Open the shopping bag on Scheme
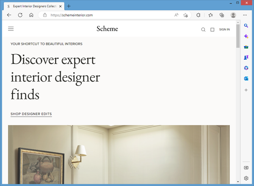Screen dimensions: 254x186 pyautogui.click(x=213, y=30)
